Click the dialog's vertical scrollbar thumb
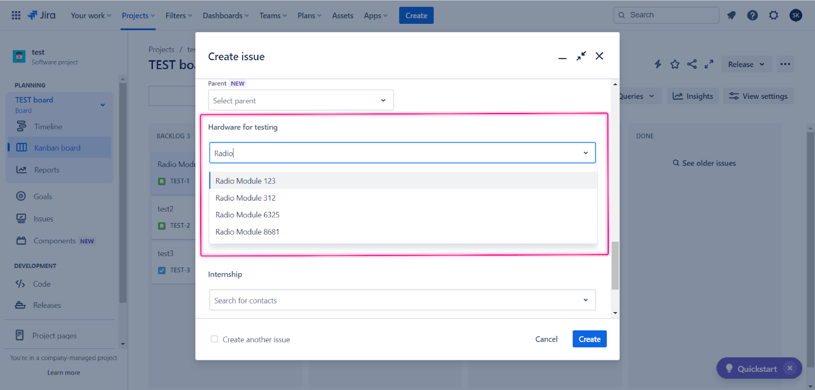Screen dimensions: 815x390 pos(615,266)
